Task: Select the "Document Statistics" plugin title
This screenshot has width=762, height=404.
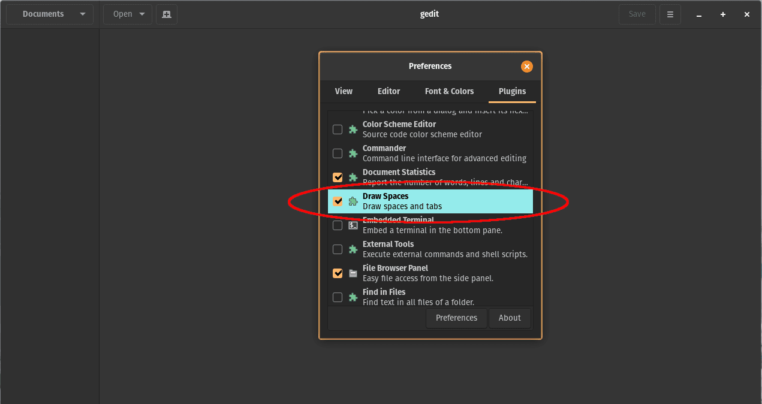Action: [x=399, y=172]
